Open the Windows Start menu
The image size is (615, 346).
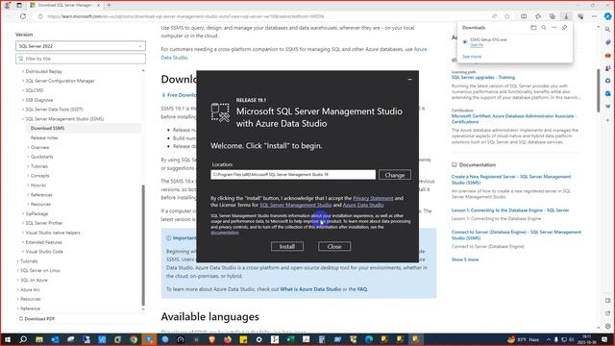click(x=7, y=339)
